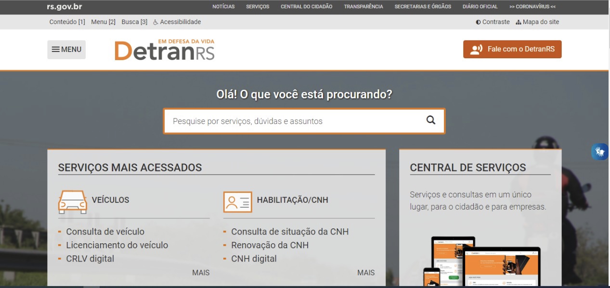Click the HABILITAÇÃO/CNH heading
610x288 pixels.
coord(292,200)
